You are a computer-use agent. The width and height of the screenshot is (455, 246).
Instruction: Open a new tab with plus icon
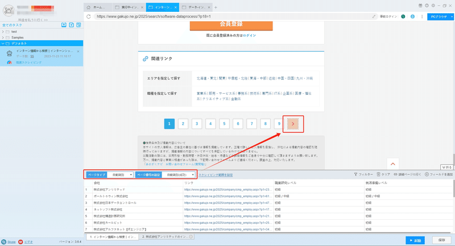(216, 7)
